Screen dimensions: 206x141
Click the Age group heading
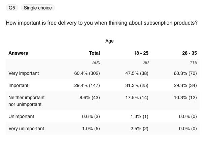point(109,41)
